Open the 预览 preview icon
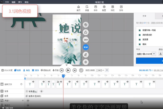 [112, 7]
